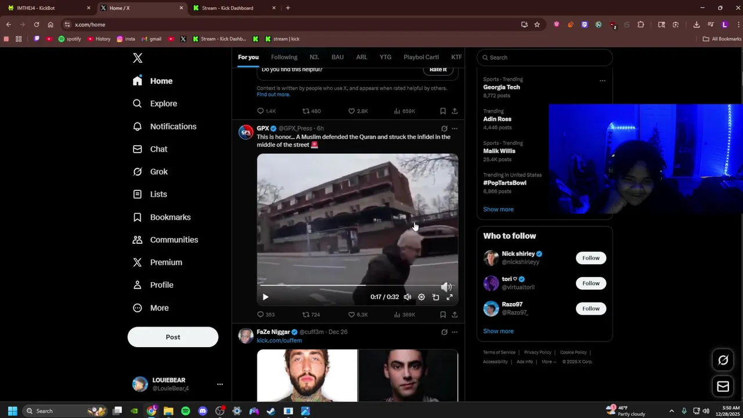Bookmark the post with 659K views
Screen dimensions: 743x418
[x=443, y=111]
